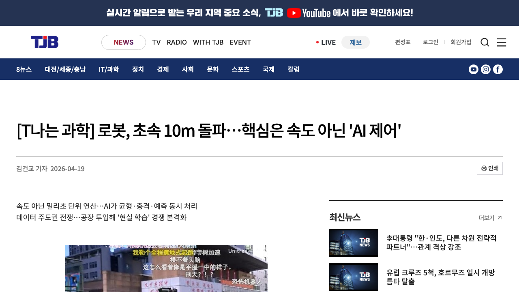Click the 제보 report button
Viewport: 519px width, 292px height.
pyautogui.click(x=356, y=42)
